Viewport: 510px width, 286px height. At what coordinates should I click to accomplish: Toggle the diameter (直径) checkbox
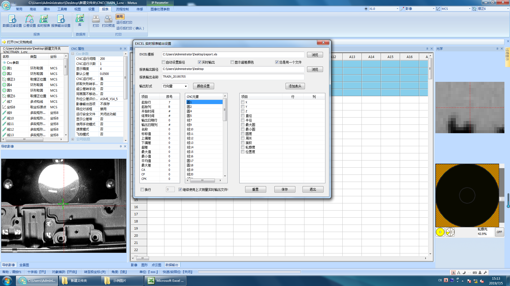pyautogui.click(x=243, y=116)
